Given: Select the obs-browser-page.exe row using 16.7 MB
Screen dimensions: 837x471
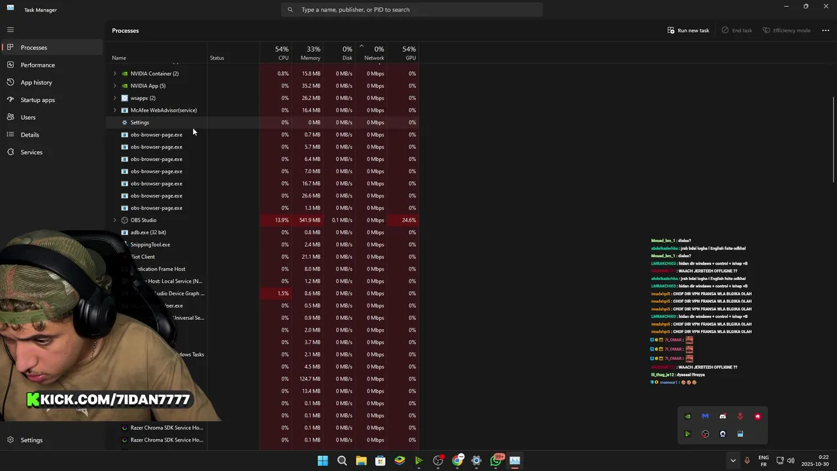Looking at the screenshot, I should point(264,184).
